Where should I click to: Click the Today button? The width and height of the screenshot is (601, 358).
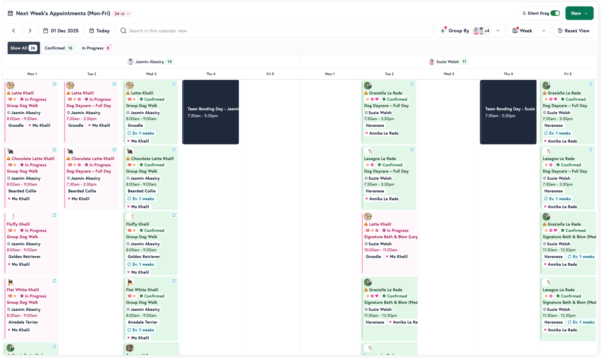coord(99,31)
